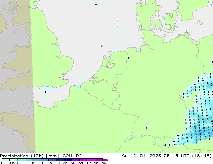This screenshot has height=164, width=213.
Task: Click the "Su" weekday label
Action: [x=125, y=156]
